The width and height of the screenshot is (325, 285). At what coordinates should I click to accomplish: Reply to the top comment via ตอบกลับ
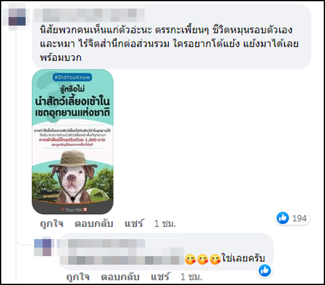click(x=94, y=224)
